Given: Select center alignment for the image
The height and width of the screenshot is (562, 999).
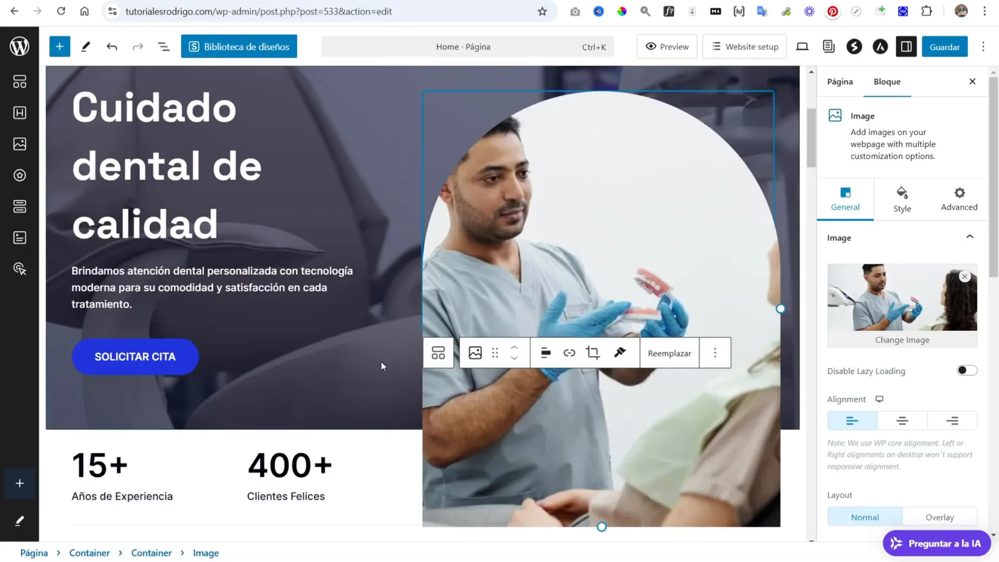Looking at the screenshot, I should [x=902, y=420].
